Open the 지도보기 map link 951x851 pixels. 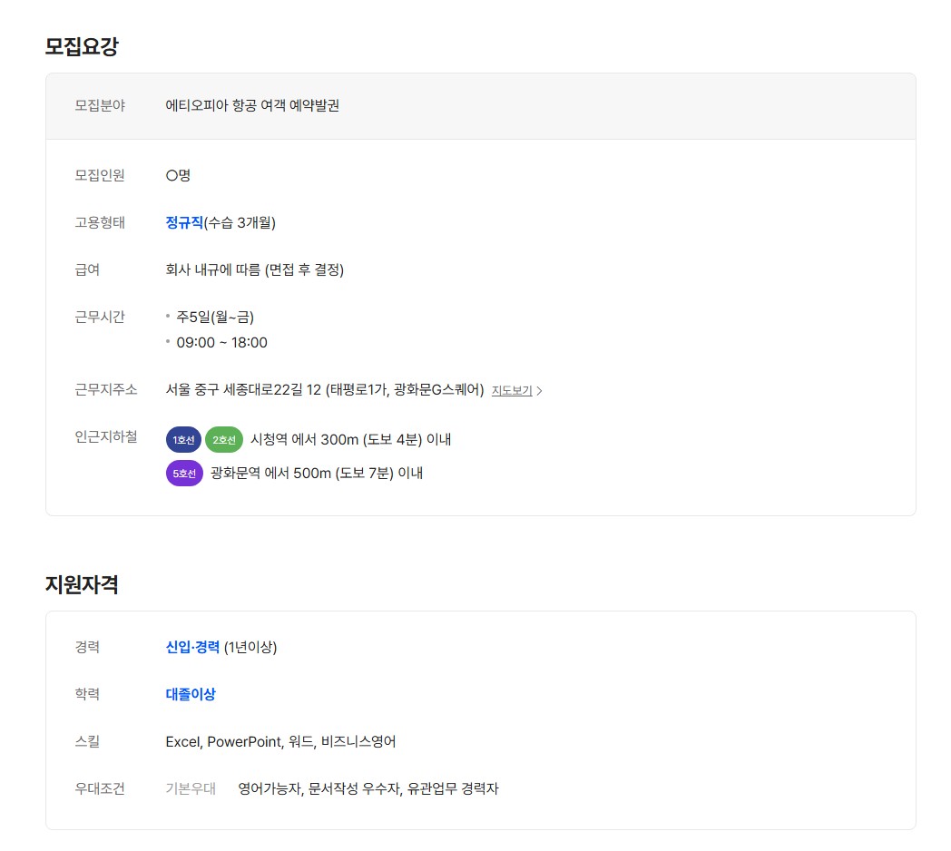[512, 391]
